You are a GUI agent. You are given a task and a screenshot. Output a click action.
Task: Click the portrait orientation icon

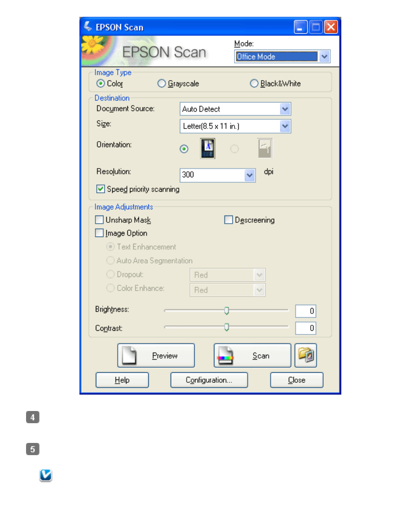pos(208,148)
